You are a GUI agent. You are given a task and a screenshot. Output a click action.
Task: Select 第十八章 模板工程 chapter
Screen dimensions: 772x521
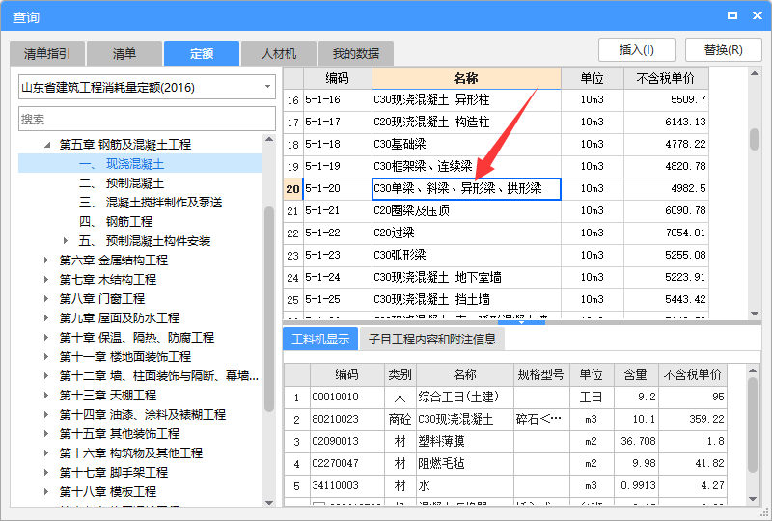click(108, 491)
